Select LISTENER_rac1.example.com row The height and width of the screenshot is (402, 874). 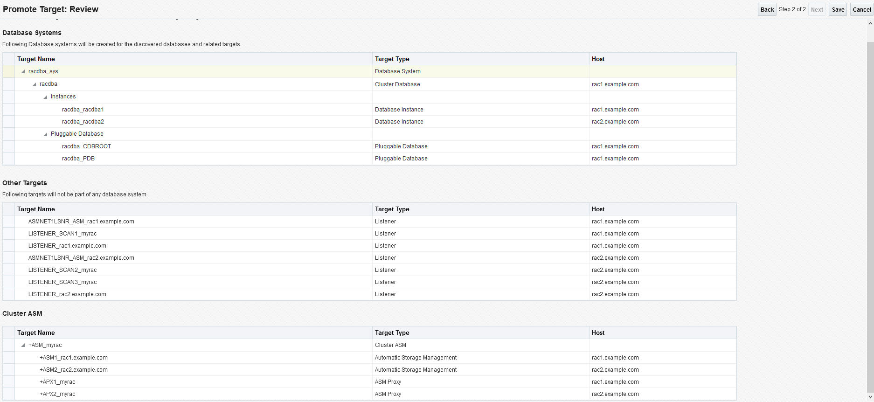pyautogui.click(x=369, y=246)
